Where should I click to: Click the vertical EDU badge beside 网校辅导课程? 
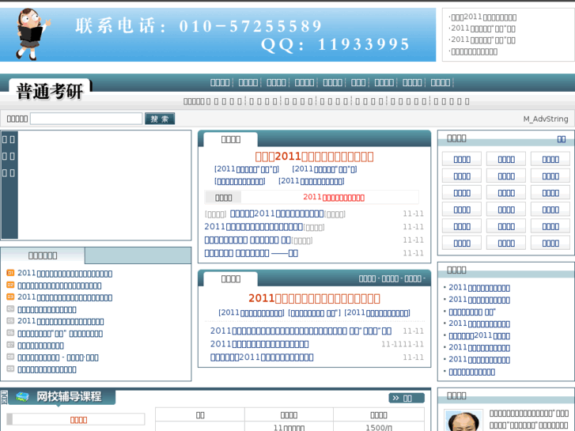(4, 397)
